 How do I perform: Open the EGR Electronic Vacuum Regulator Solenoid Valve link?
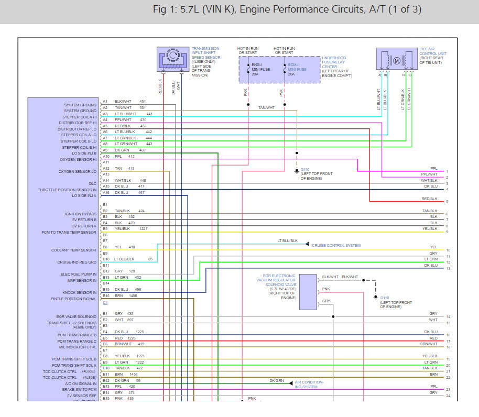[x=276, y=280]
